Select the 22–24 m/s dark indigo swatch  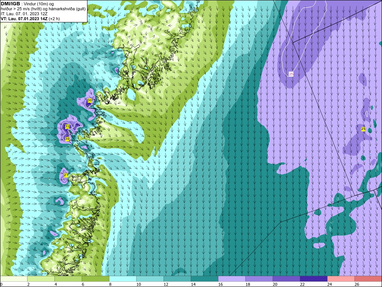[314, 279]
